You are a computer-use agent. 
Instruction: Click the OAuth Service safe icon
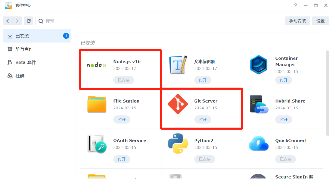tap(97, 144)
